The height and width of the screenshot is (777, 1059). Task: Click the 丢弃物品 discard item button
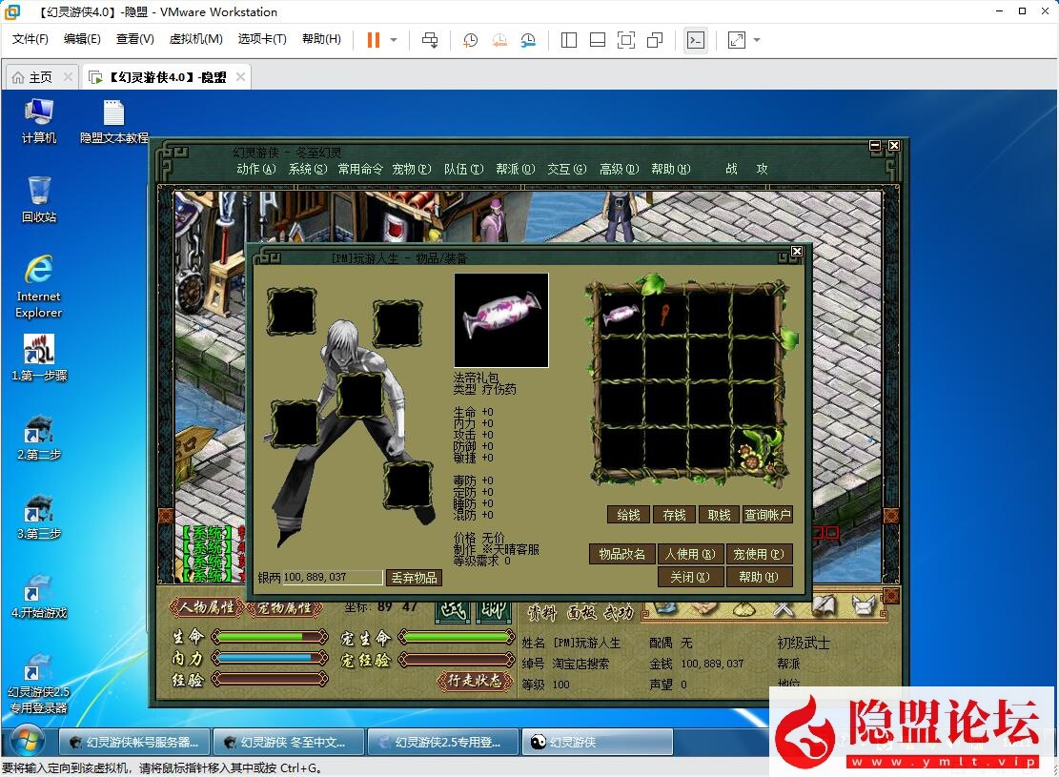pyautogui.click(x=414, y=578)
